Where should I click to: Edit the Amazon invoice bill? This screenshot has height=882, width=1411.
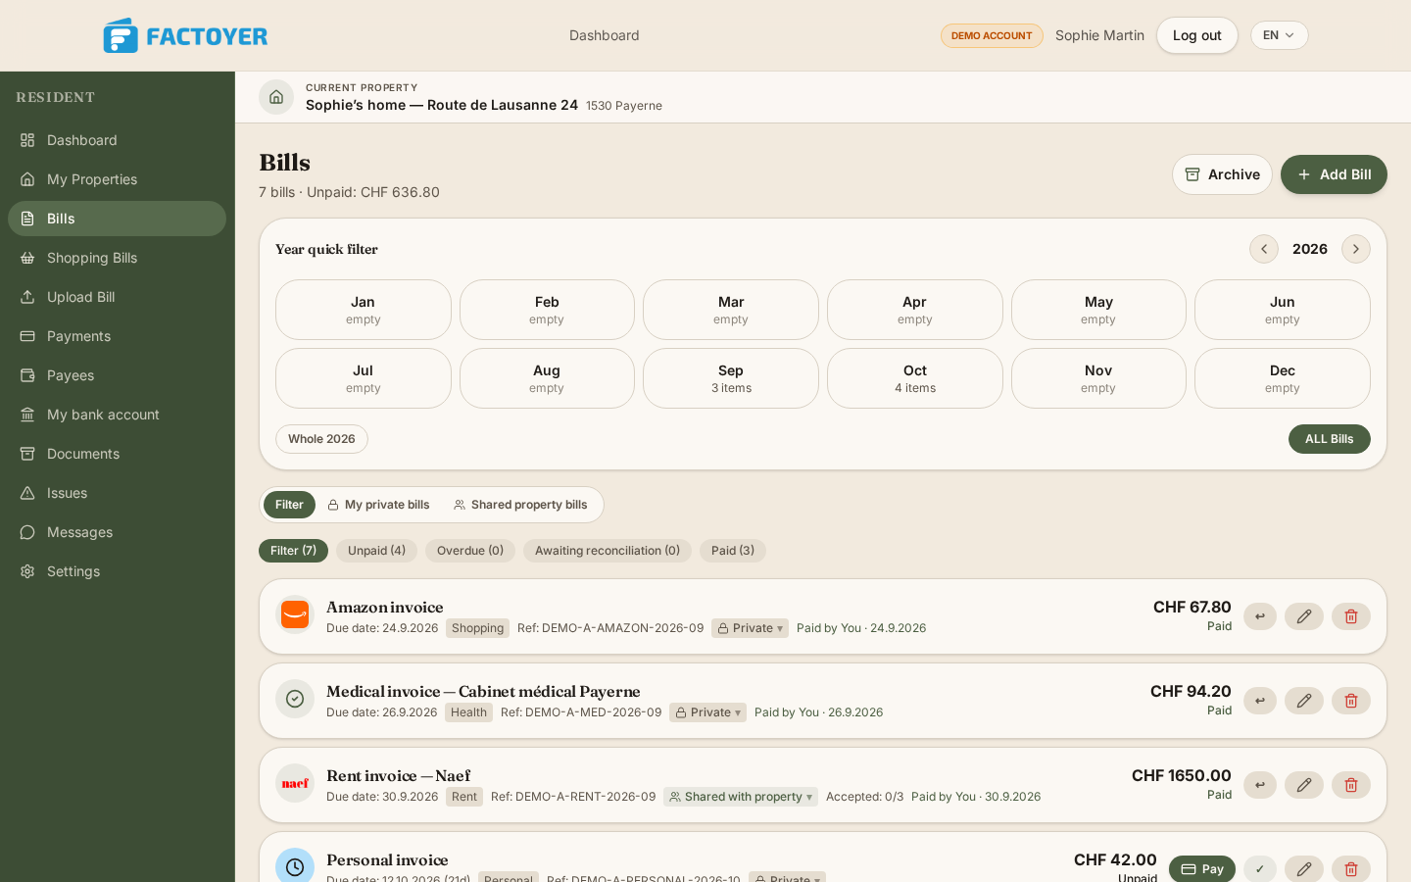[x=1304, y=616]
